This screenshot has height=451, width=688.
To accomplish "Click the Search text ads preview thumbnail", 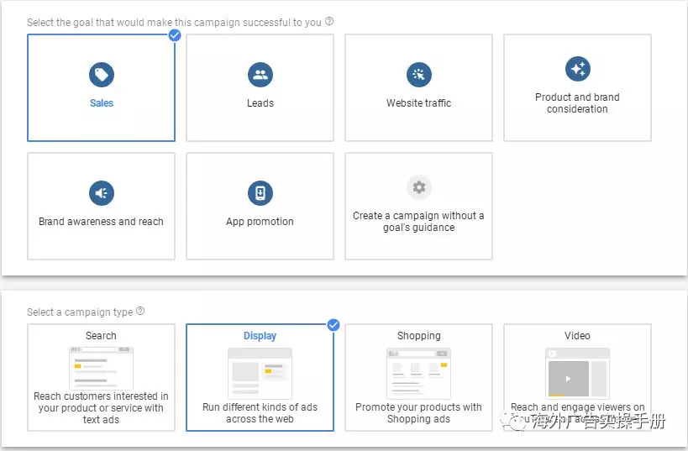I will pos(101,368).
